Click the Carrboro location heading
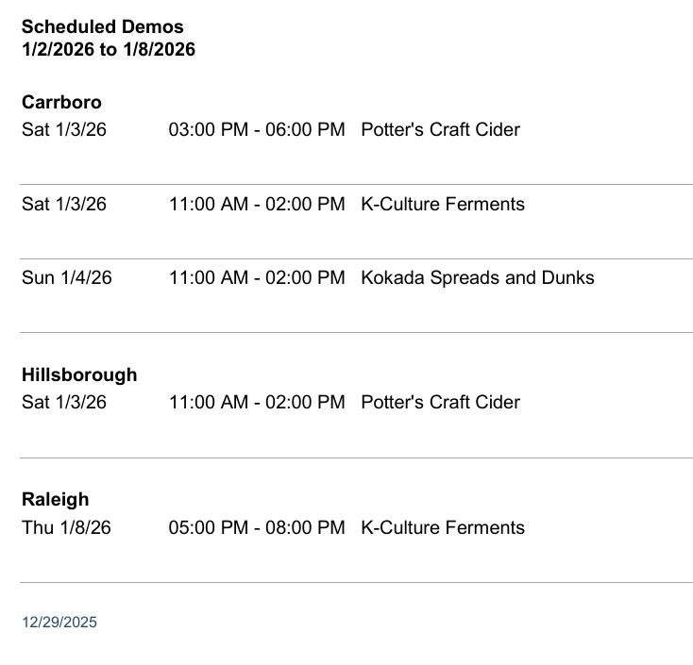Screen dimensions: 693x665 (x=61, y=102)
